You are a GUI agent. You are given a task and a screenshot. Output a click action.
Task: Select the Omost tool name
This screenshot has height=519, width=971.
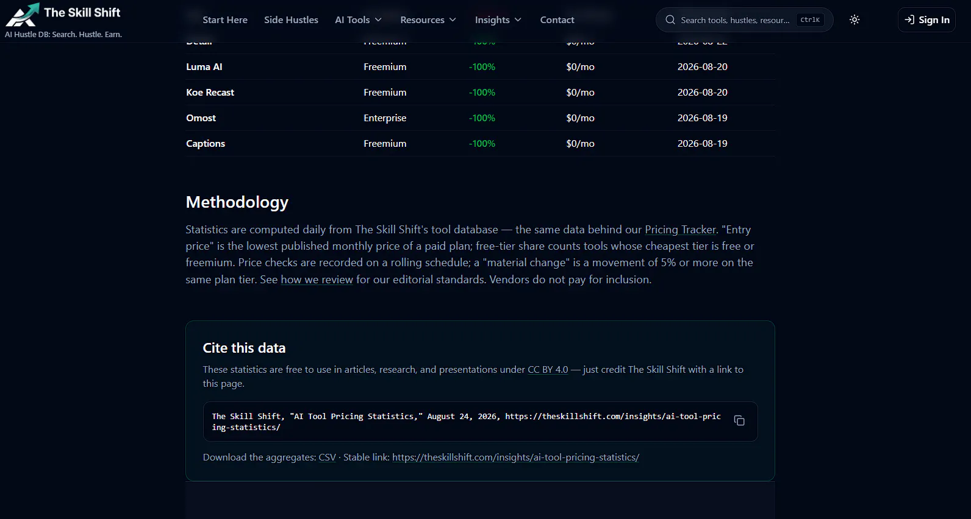(201, 118)
